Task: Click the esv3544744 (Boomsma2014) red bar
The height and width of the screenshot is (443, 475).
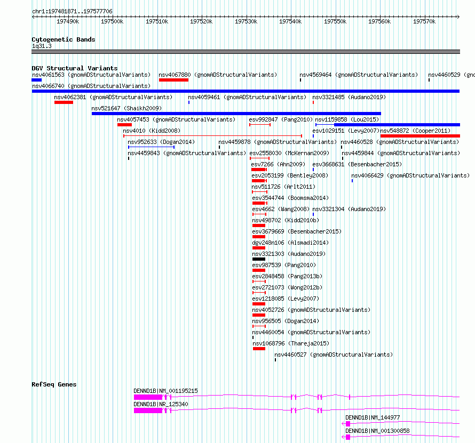Action: (259, 203)
